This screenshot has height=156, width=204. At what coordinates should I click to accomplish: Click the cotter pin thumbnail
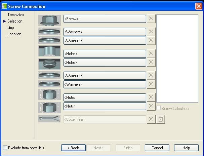pos(49,119)
